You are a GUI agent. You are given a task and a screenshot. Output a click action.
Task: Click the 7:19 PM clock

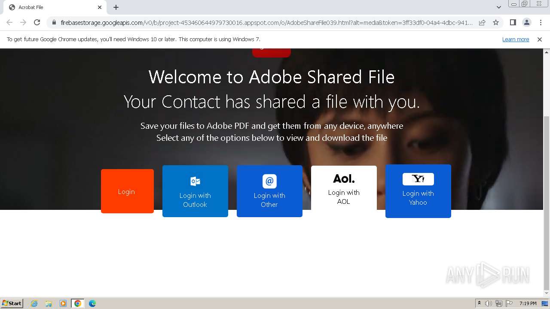[x=528, y=303]
